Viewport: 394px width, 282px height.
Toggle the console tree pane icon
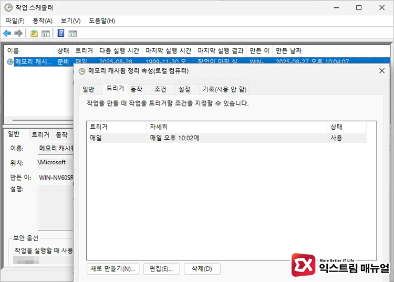tap(46, 34)
